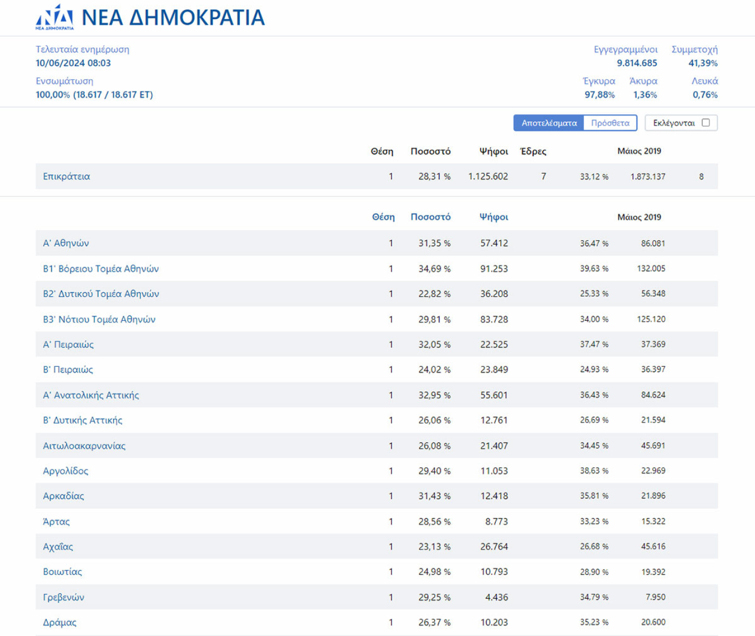Screen dimensions: 755x636
Task: Select the Αιτωλοακαρνανίας region link
Action: [x=84, y=446]
